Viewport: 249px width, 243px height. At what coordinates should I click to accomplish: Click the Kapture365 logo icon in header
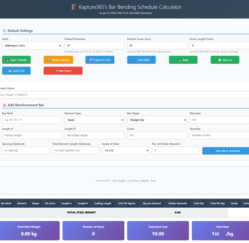pyautogui.click(x=74, y=7)
